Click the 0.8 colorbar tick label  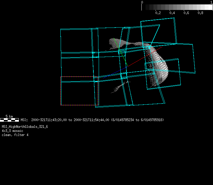(200, 13)
